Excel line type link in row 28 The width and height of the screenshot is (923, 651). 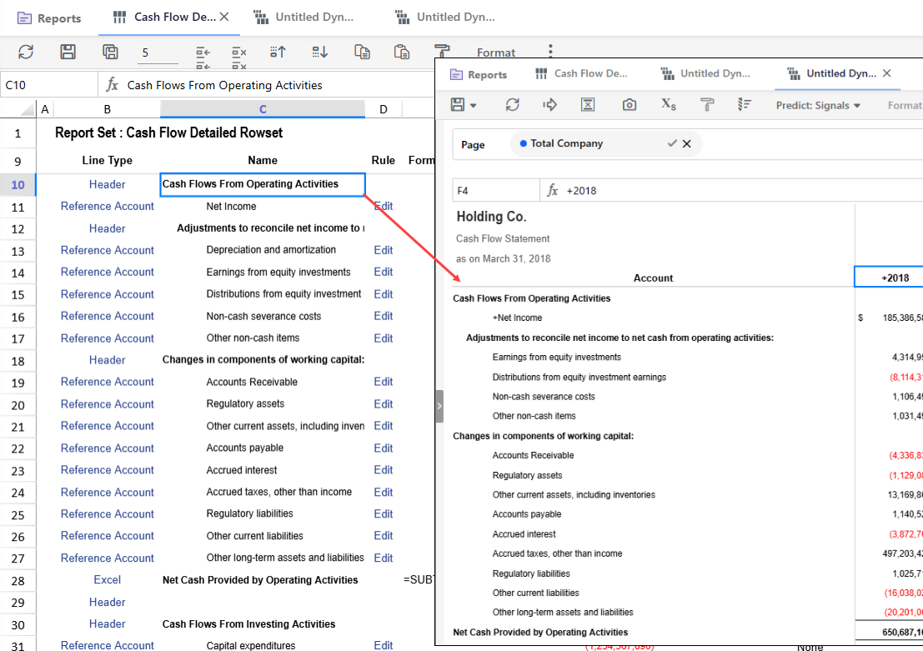[107, 580]
